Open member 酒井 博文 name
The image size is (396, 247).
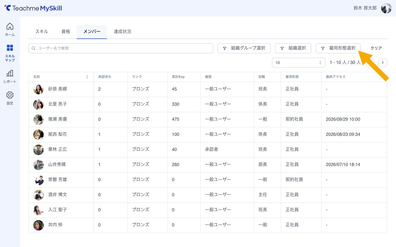[57, 195]
